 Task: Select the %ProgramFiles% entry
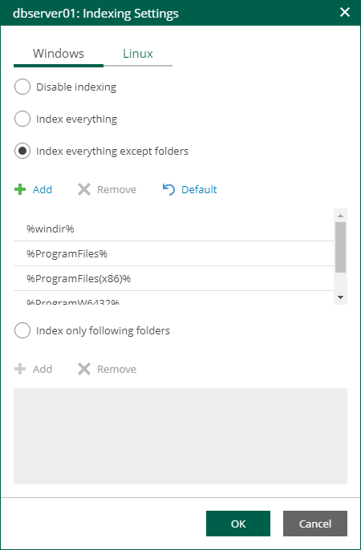coord(173,253)
